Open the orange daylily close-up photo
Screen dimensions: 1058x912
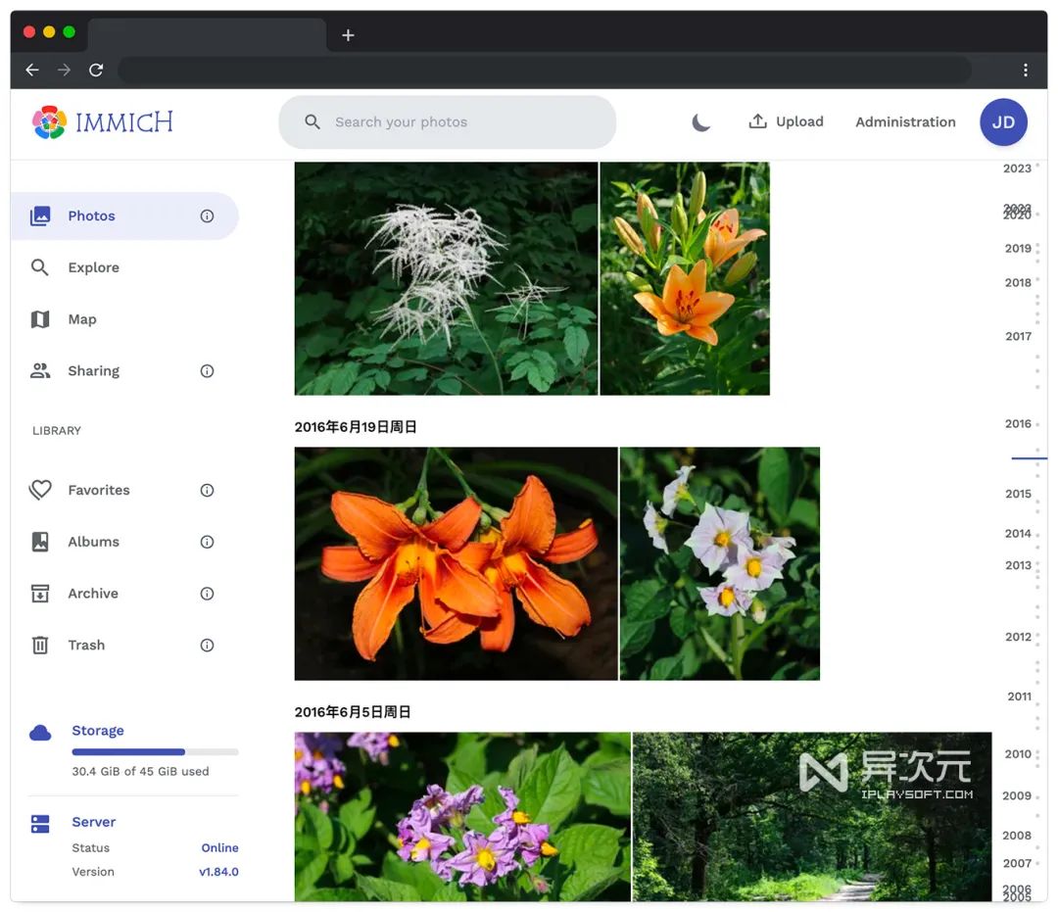pos(457,564)
